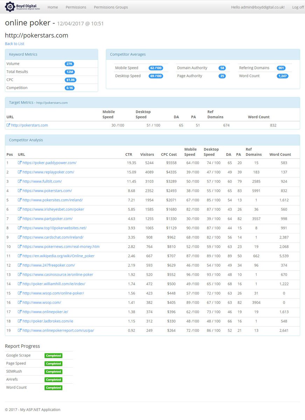Open the Permissions nav item

[76, 7]
